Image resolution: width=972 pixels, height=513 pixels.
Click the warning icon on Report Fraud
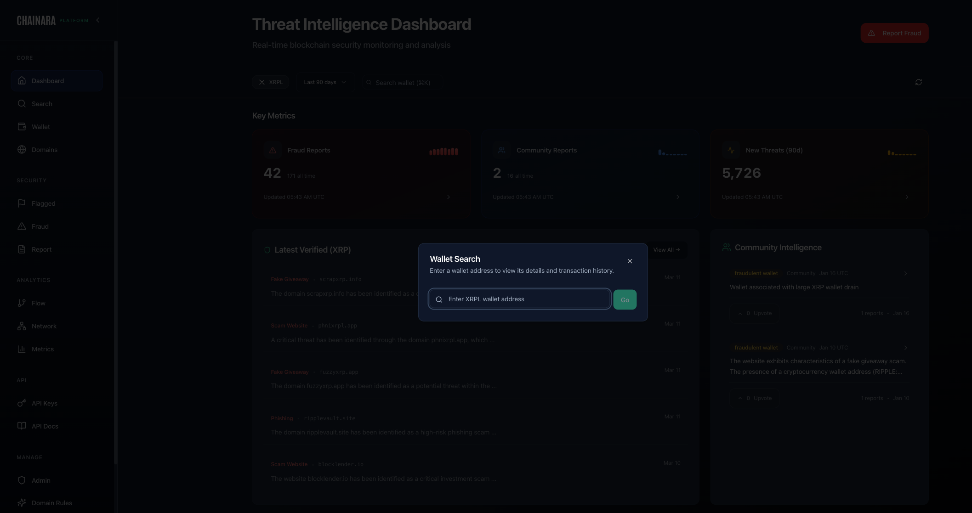pyautogui.click(x=871, y=33)
